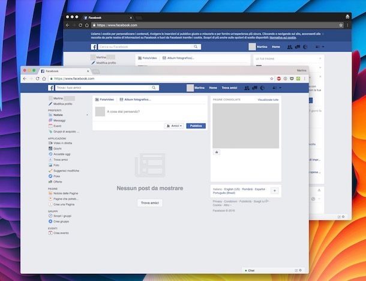Open Chrome menu dots in the front window
The height and width of the screenshot is (281, 366).
click(x=305, y=79)
